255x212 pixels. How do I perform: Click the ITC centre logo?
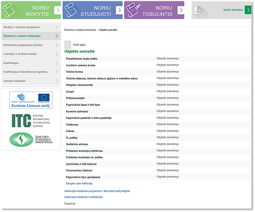point(31,120)
